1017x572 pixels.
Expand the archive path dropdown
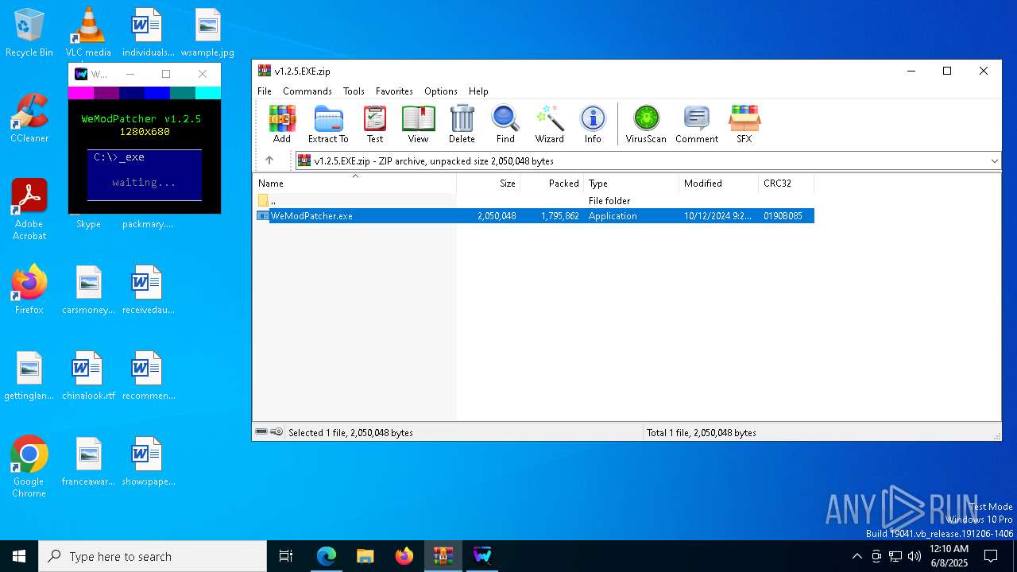coord(994,160)
